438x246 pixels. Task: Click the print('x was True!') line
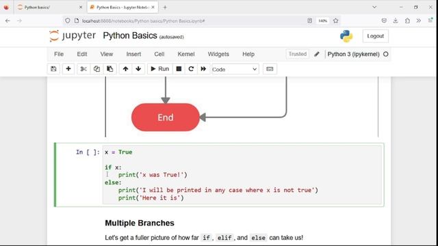153,175
